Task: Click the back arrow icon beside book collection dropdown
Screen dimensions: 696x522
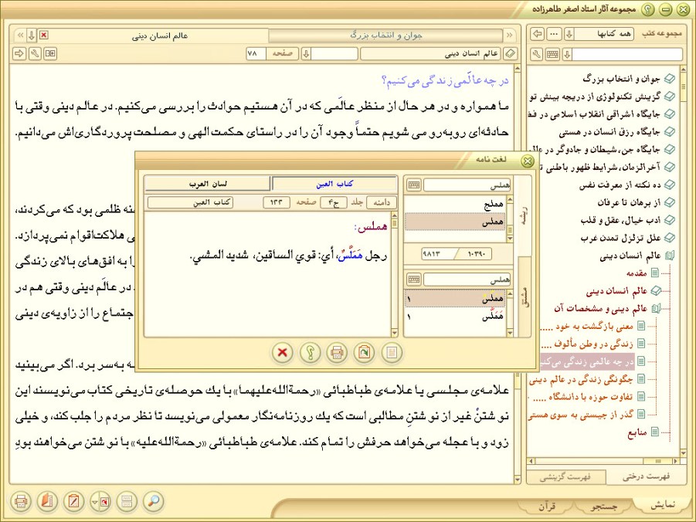Action: pyautogui.click(x=538, y=34)
